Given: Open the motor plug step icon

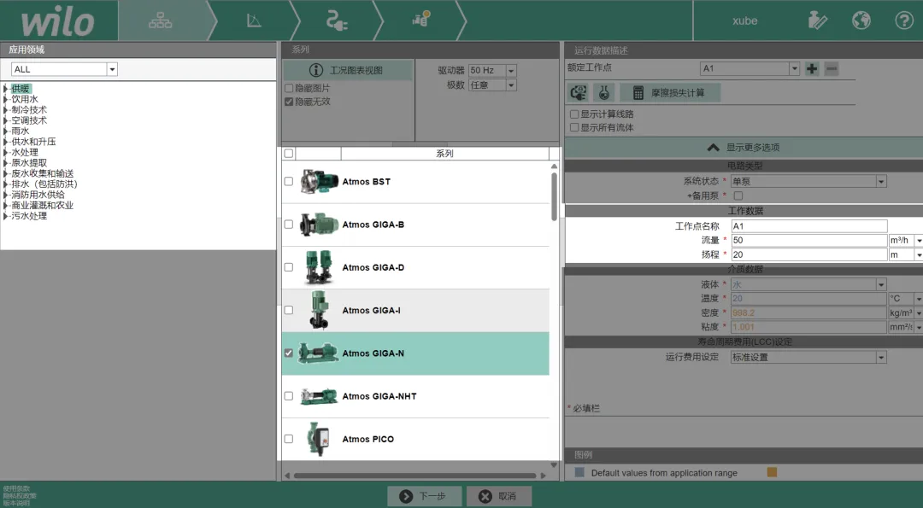Looking at the screenshot, I should point(337,20).
